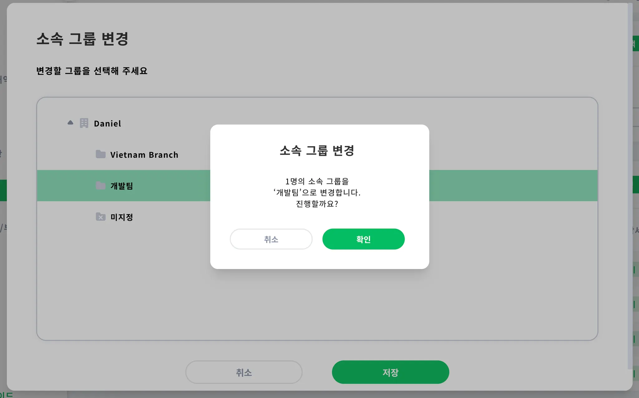The image size is (639, 398).
Task: Click the vertical scrollbar on the right edge
Action: click(630, 187)
